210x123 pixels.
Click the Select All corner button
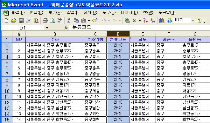(x=7, y=34)
